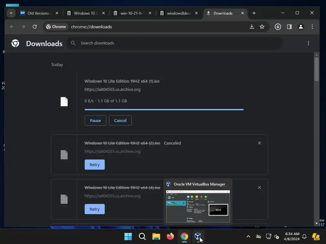This screenshot has width=326, height=244.
Task: Switch to the windows8dev tab
Action: [x=179, y=13]
